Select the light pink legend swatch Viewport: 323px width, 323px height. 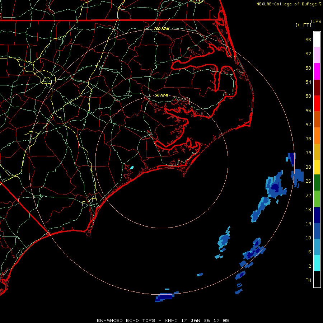317,55
